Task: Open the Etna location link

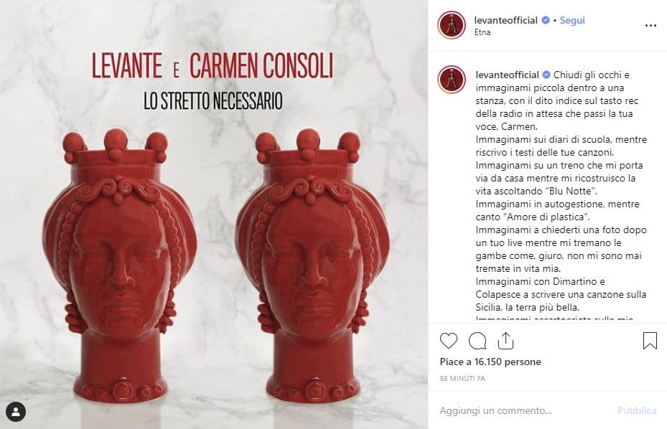Action: [x=482, y=32]
